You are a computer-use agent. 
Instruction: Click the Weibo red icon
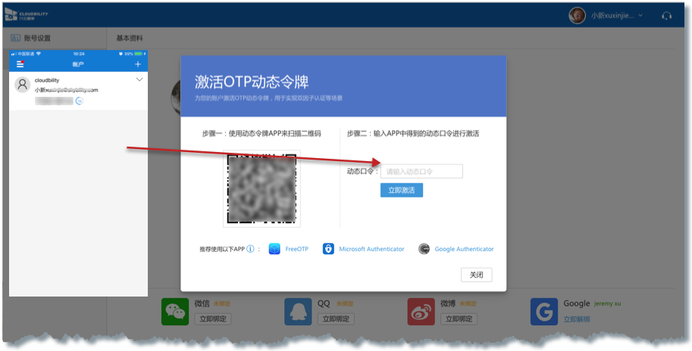point(421,311)
